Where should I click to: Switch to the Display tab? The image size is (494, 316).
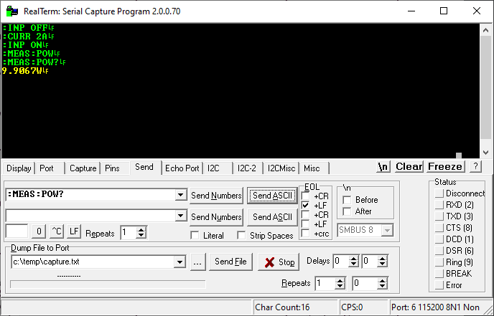19,168
